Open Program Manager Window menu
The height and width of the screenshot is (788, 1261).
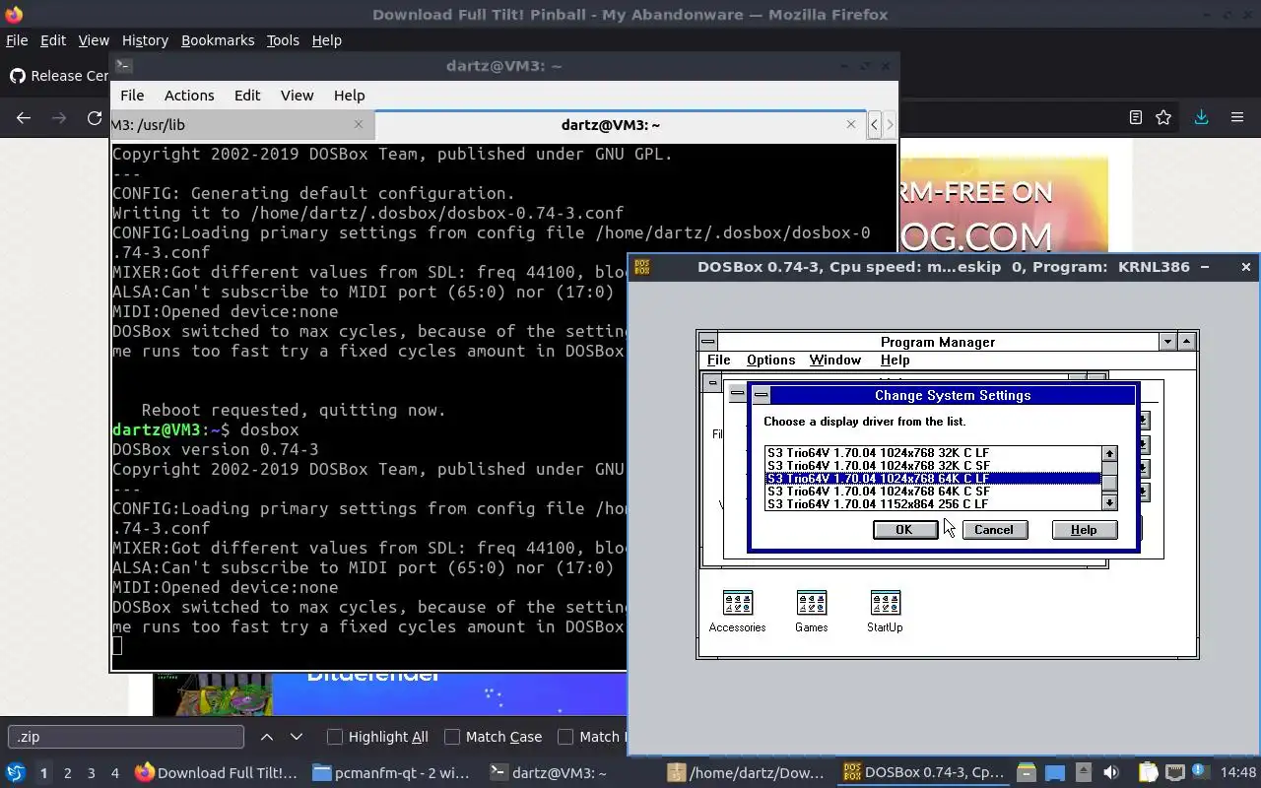pos(834,360)
